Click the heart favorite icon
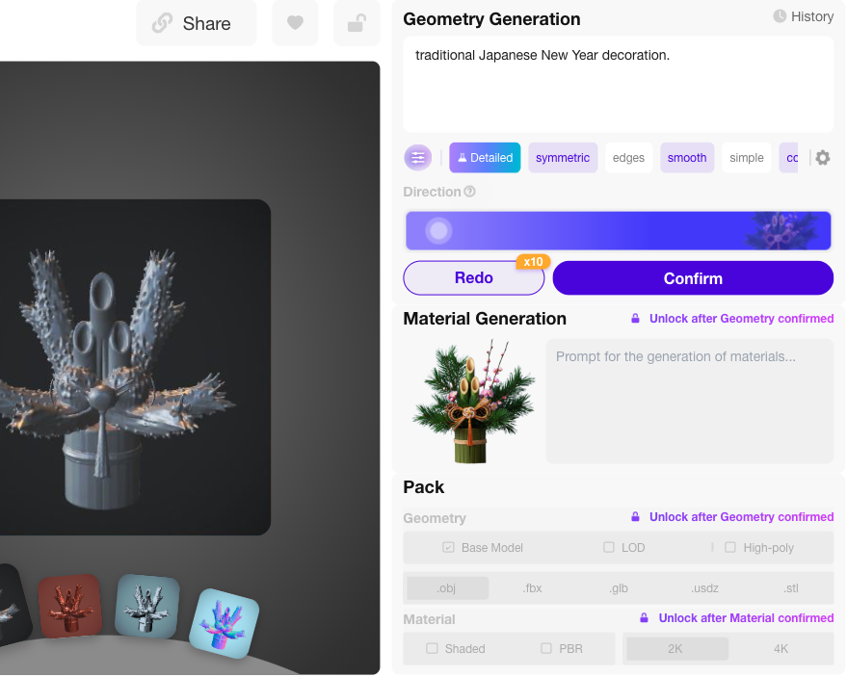This screenshot has width=847, height=677. click(x=295, y=23)
